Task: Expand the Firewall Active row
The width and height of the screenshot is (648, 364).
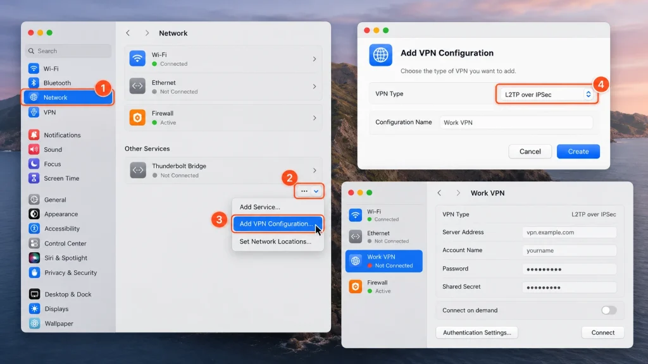Action: tap(223, 118)
